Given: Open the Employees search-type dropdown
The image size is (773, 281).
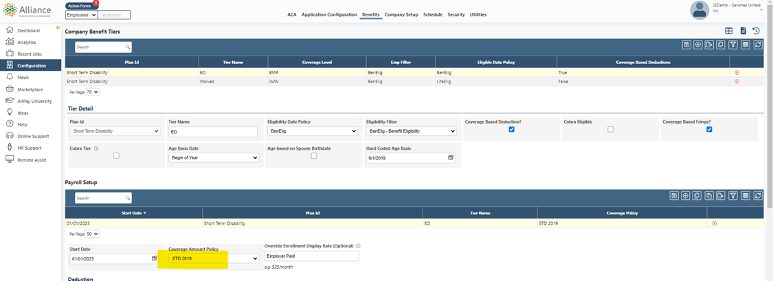Looking at the screenshot, I should click(x=81, y=15).
